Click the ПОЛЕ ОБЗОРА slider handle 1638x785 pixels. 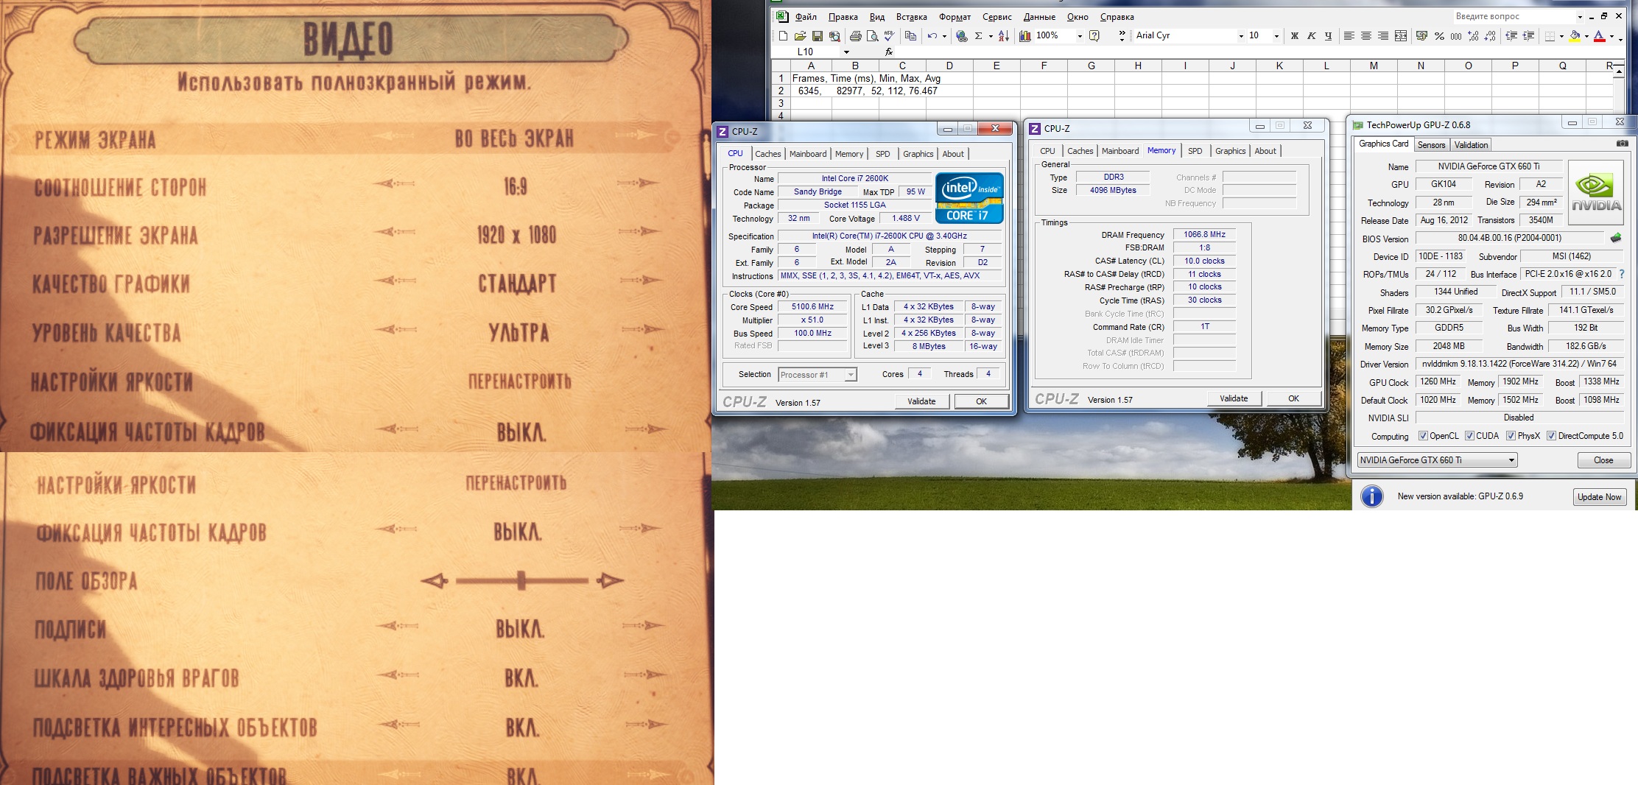tap(521, 580)
